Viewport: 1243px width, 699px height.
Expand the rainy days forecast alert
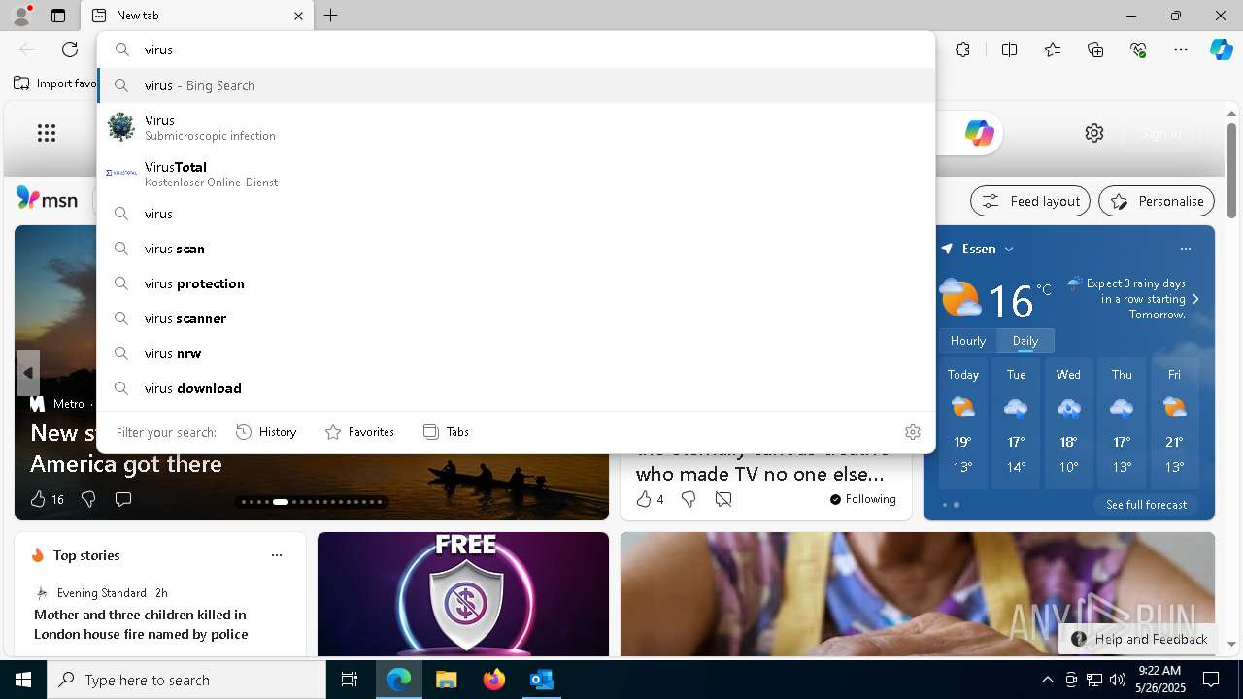click(1195, 299)
